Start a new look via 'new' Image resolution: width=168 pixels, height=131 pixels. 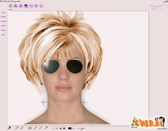tap(3, 12)
